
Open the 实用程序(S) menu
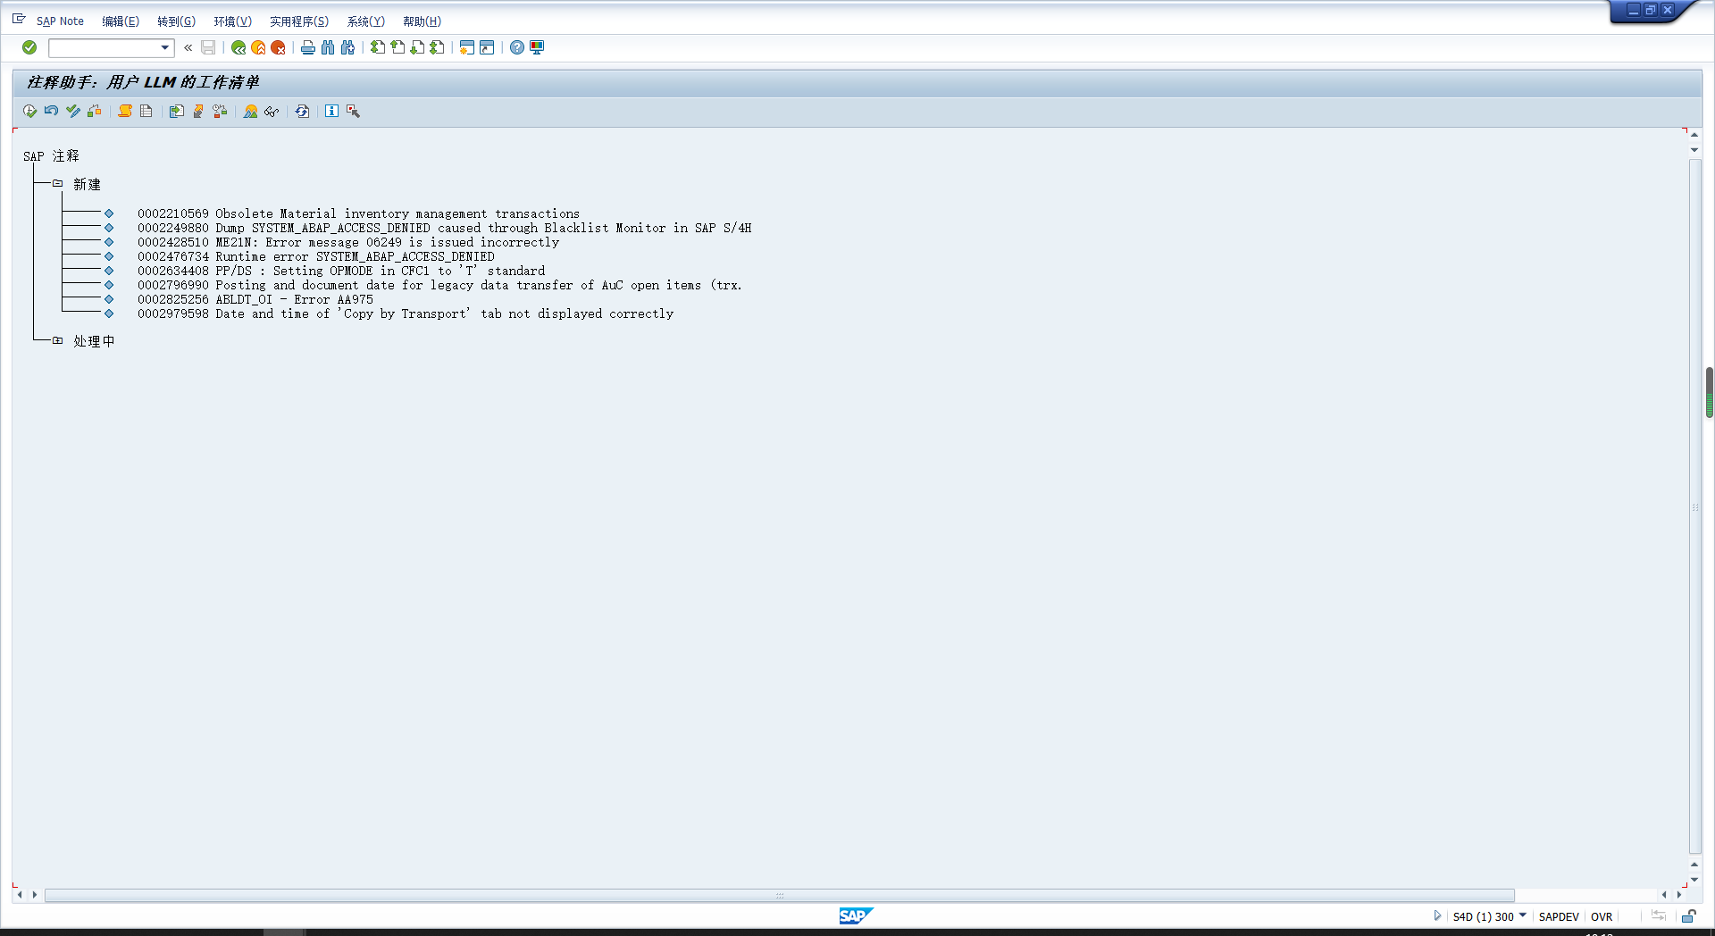click(x=299, y=21)
